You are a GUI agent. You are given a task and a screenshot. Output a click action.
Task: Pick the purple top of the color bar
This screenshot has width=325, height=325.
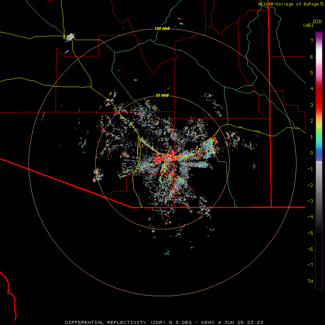[x=319, y=36]
